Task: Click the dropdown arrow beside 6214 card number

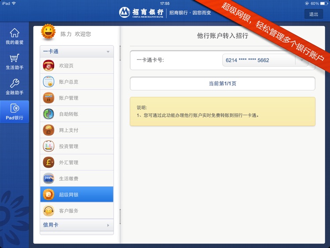Action: point(301,60)
